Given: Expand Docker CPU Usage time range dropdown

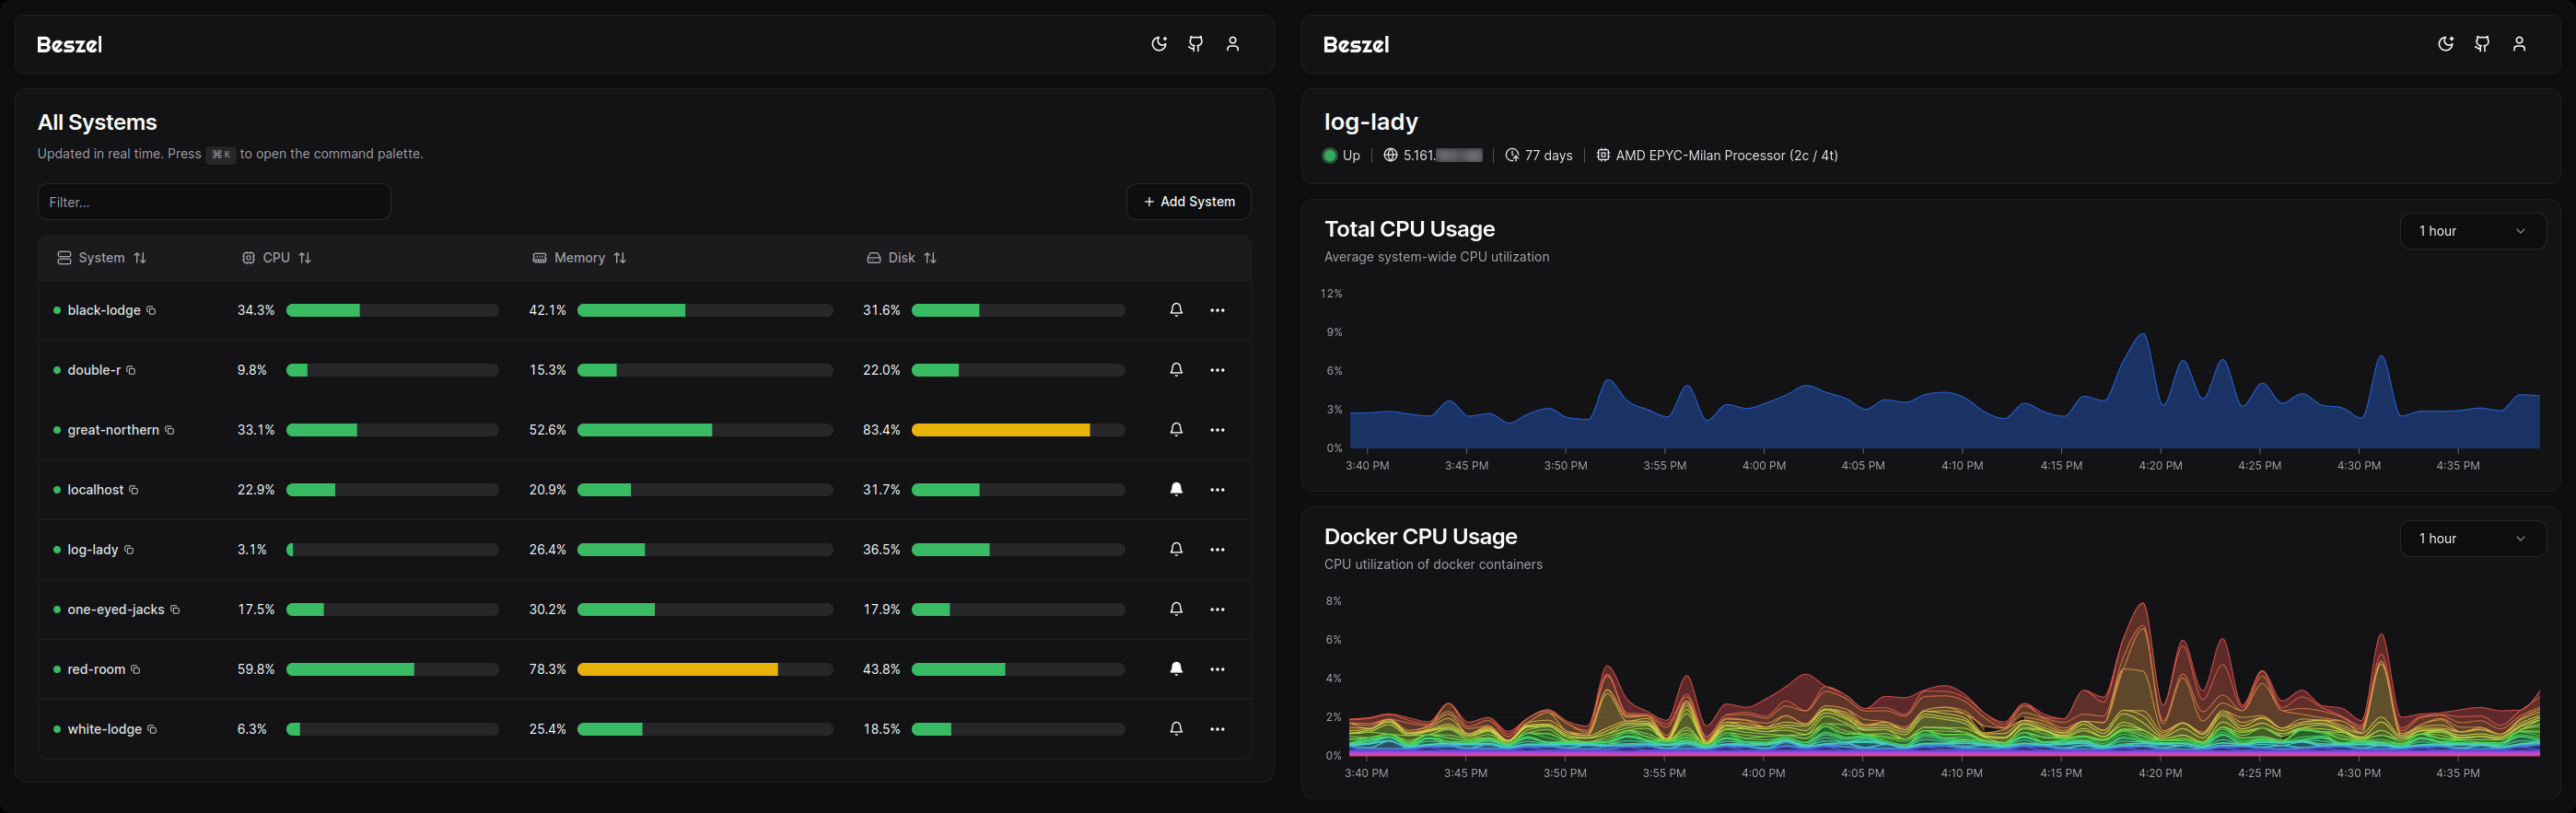Looking at the screenshot, I should [2472, 539].
